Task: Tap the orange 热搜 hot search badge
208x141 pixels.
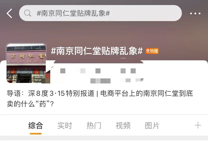Action: [152, 51]
